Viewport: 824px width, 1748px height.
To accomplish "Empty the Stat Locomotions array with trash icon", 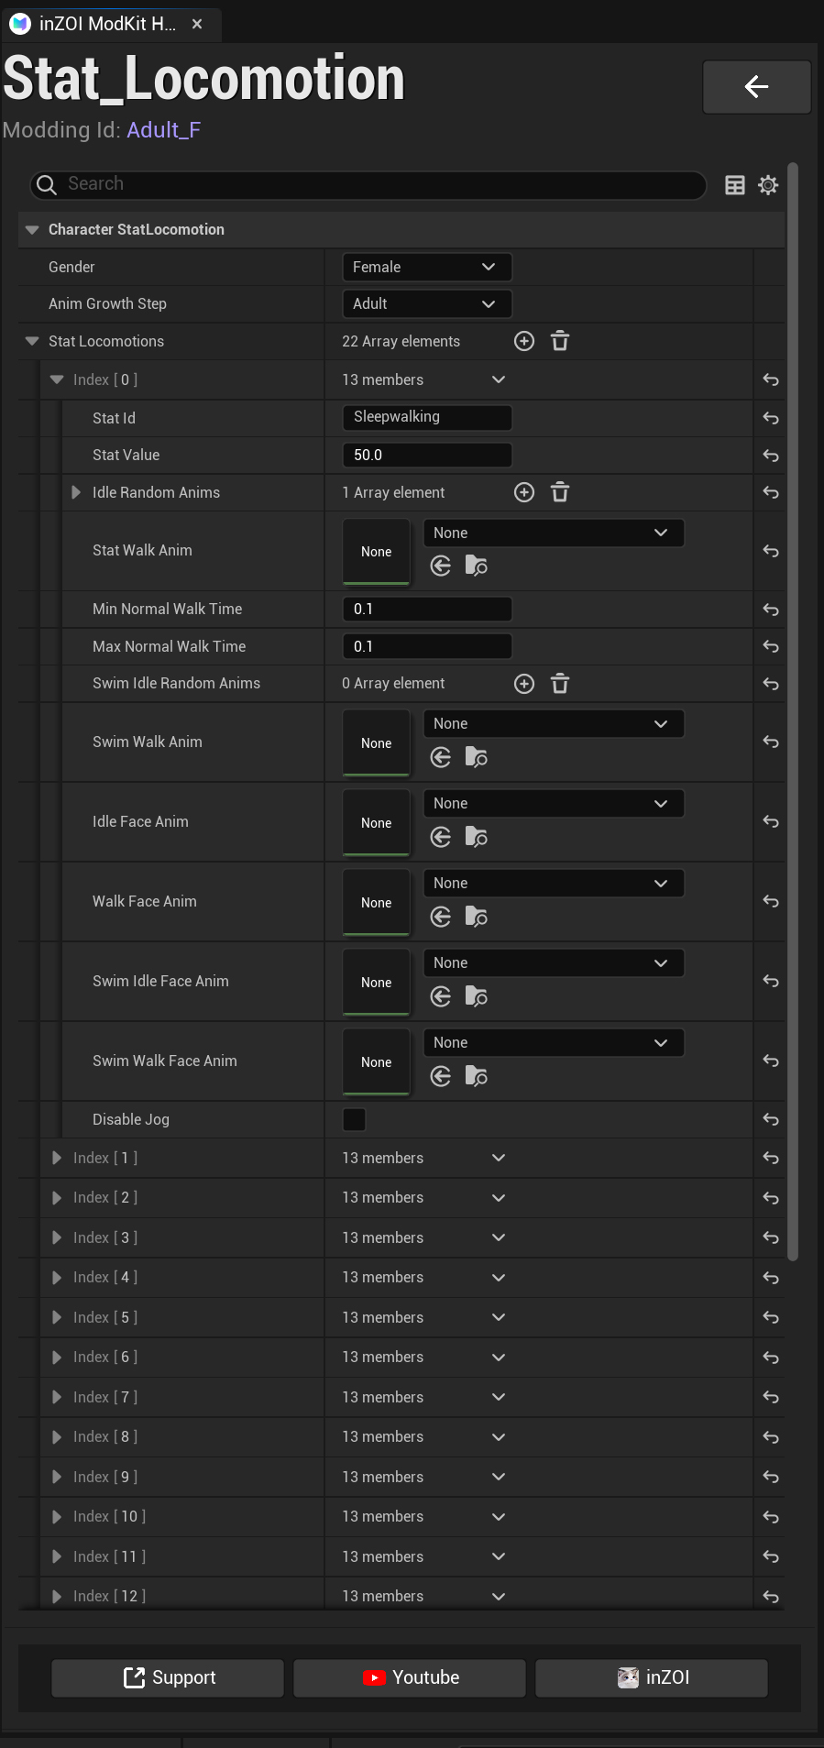I will [x=560, y=341].
